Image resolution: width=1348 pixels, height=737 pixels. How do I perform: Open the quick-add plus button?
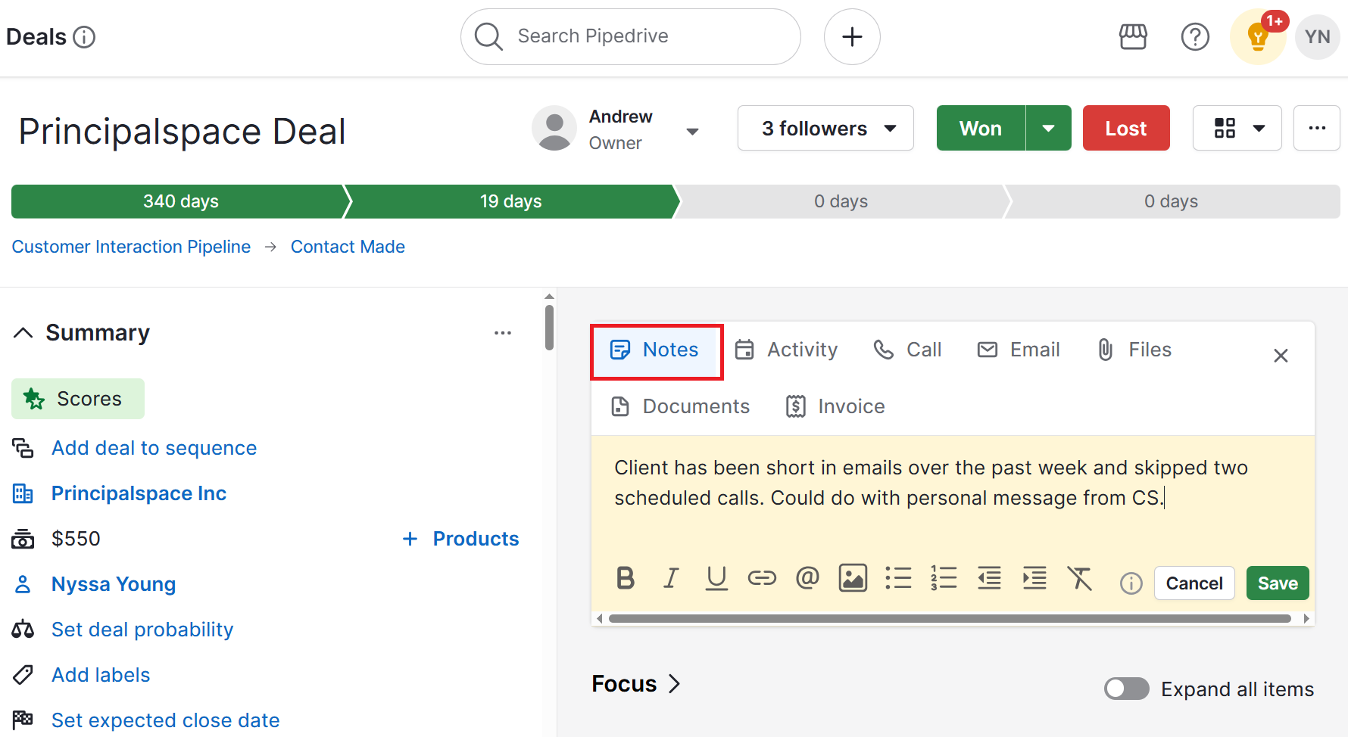coord(852,36)
